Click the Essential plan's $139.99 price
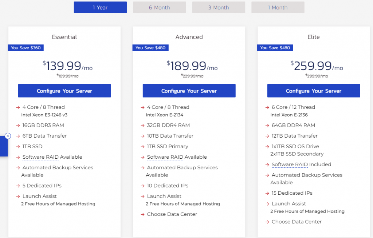373x238 pixels. pos(62,66)
